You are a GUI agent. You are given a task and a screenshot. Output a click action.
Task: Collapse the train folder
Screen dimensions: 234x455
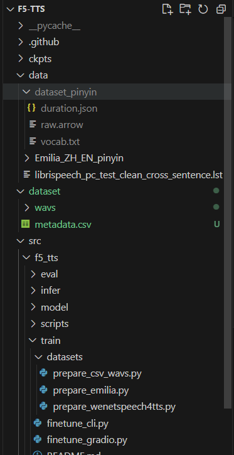pyautogui.click(x=33, y=340)
